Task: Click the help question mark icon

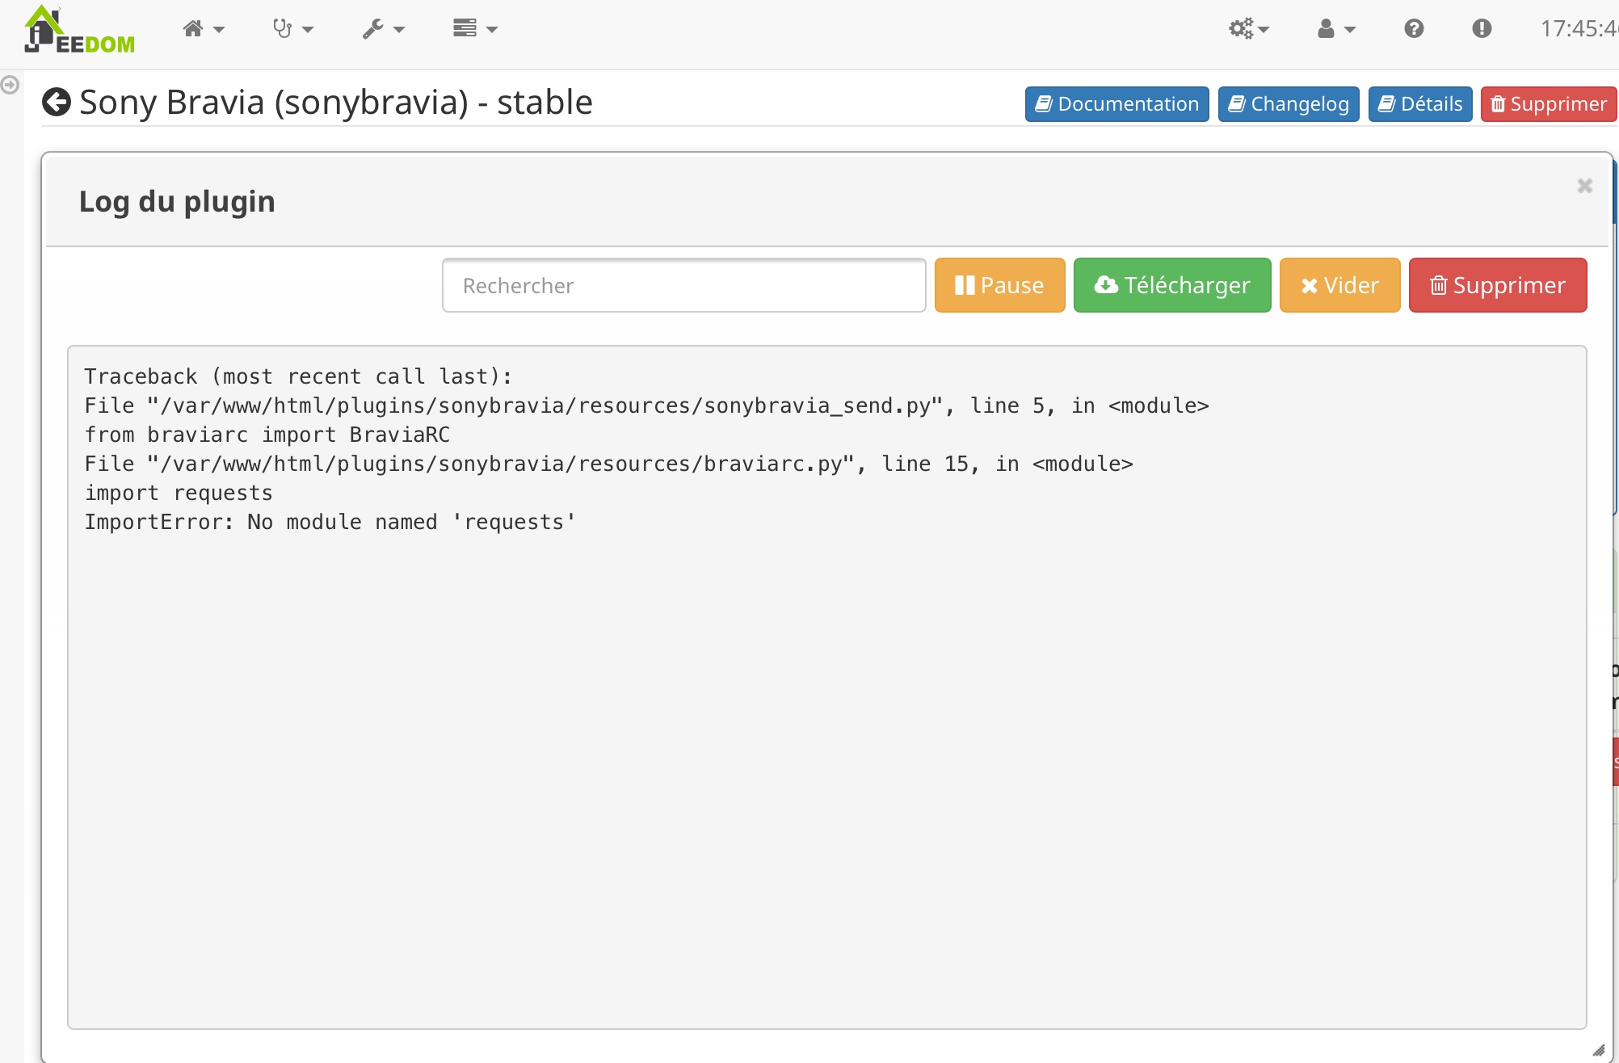Action: pyautogui.click(x=1414, y=29)
